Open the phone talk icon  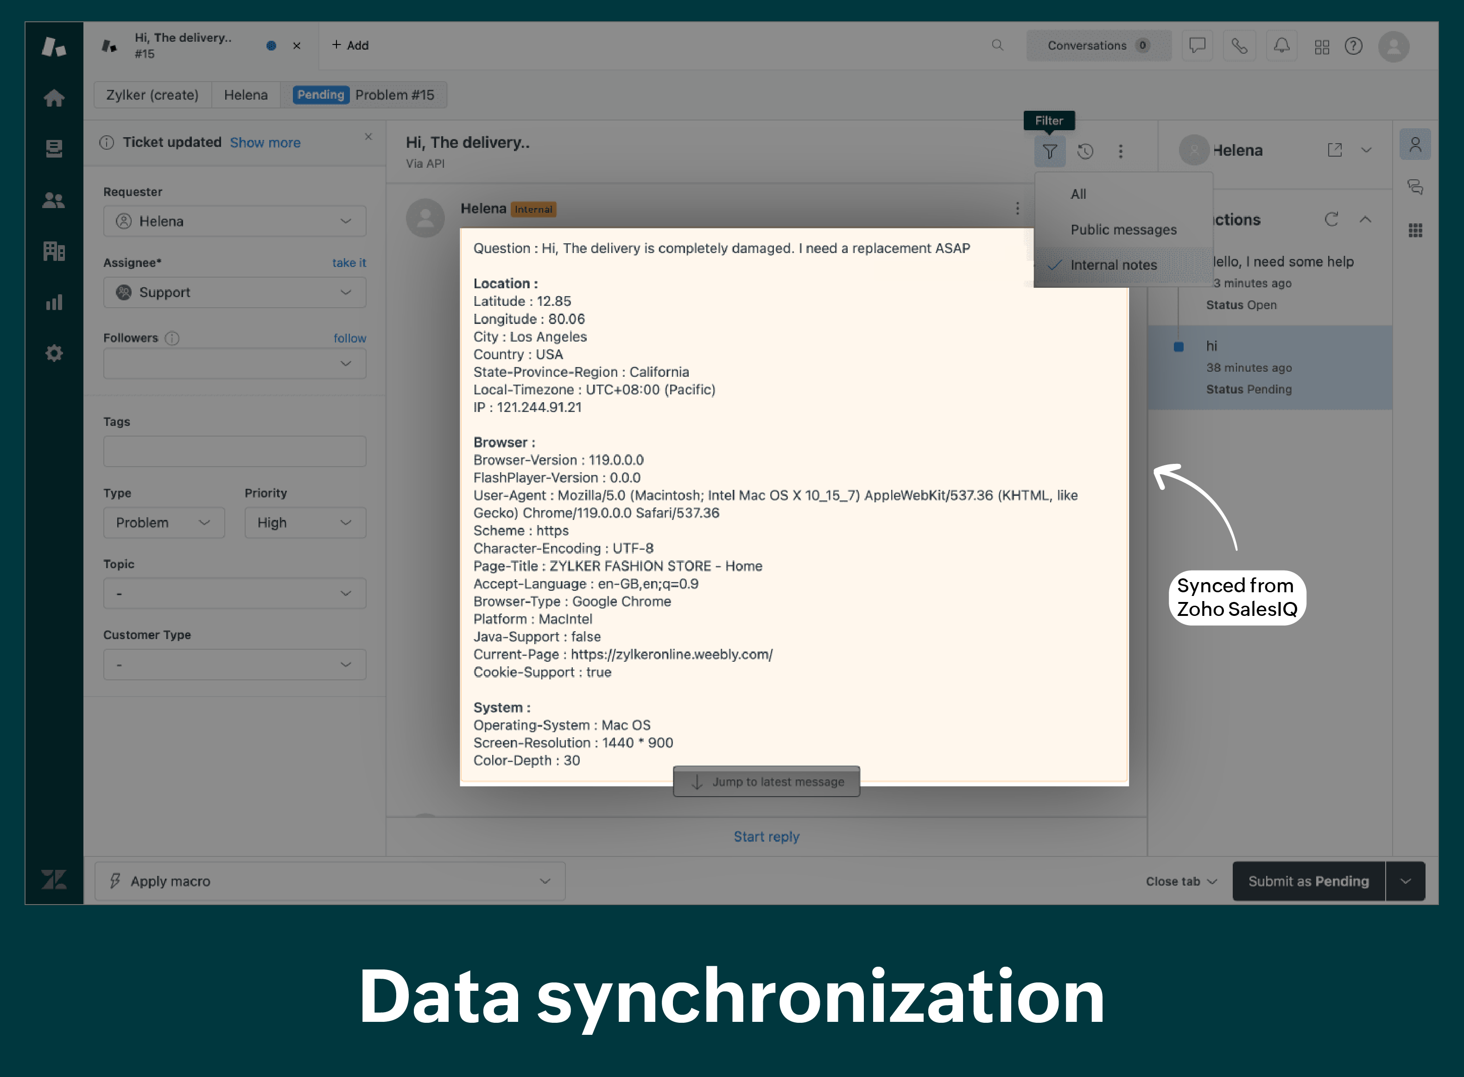(x=1239, y=45)
